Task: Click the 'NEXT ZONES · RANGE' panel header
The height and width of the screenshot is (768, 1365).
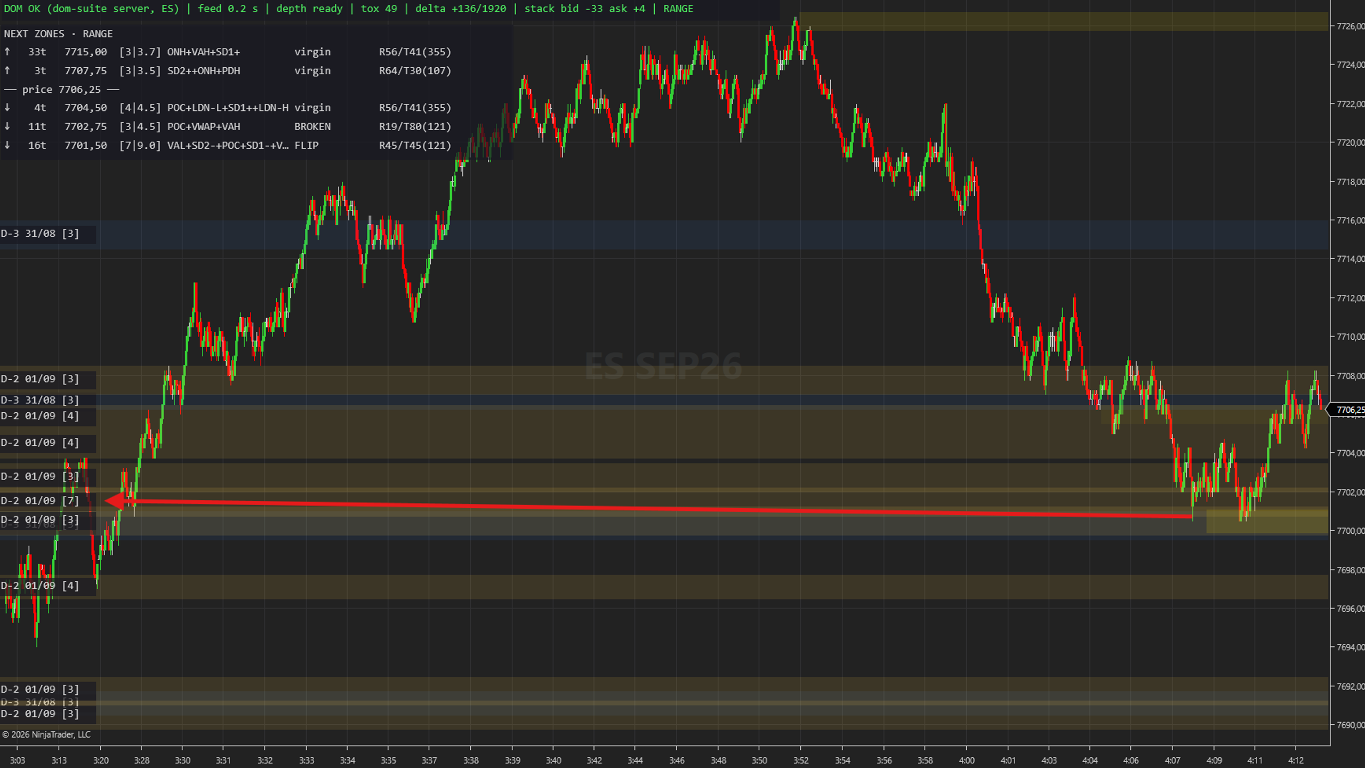Action: point(58,34)
